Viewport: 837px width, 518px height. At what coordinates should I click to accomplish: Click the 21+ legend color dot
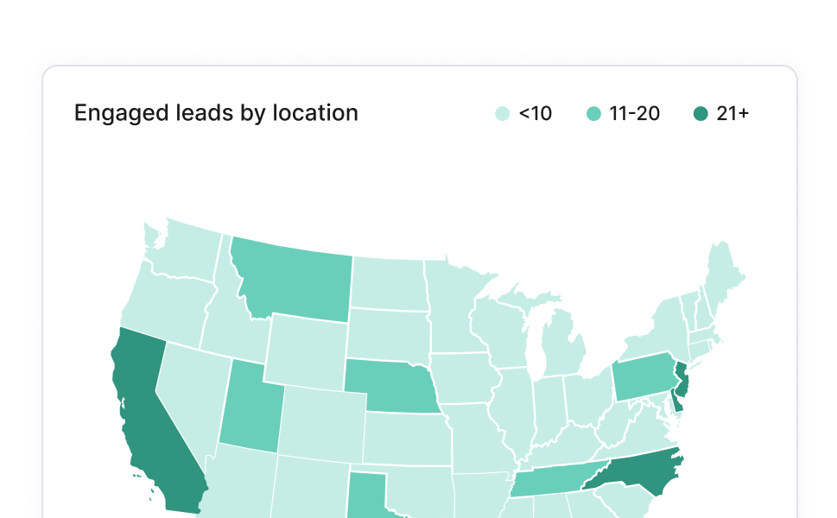(x=701, y=113)
